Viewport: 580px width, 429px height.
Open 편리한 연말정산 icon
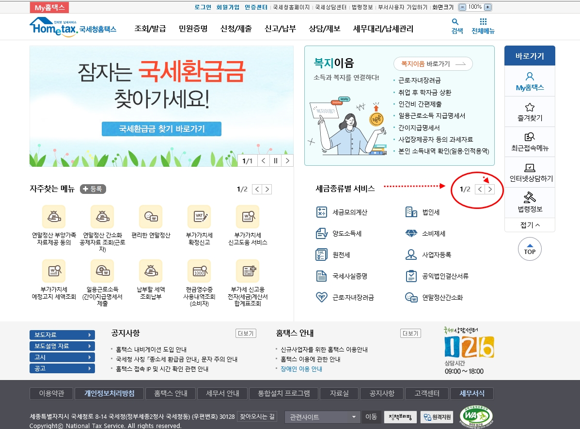pos(151,217)
